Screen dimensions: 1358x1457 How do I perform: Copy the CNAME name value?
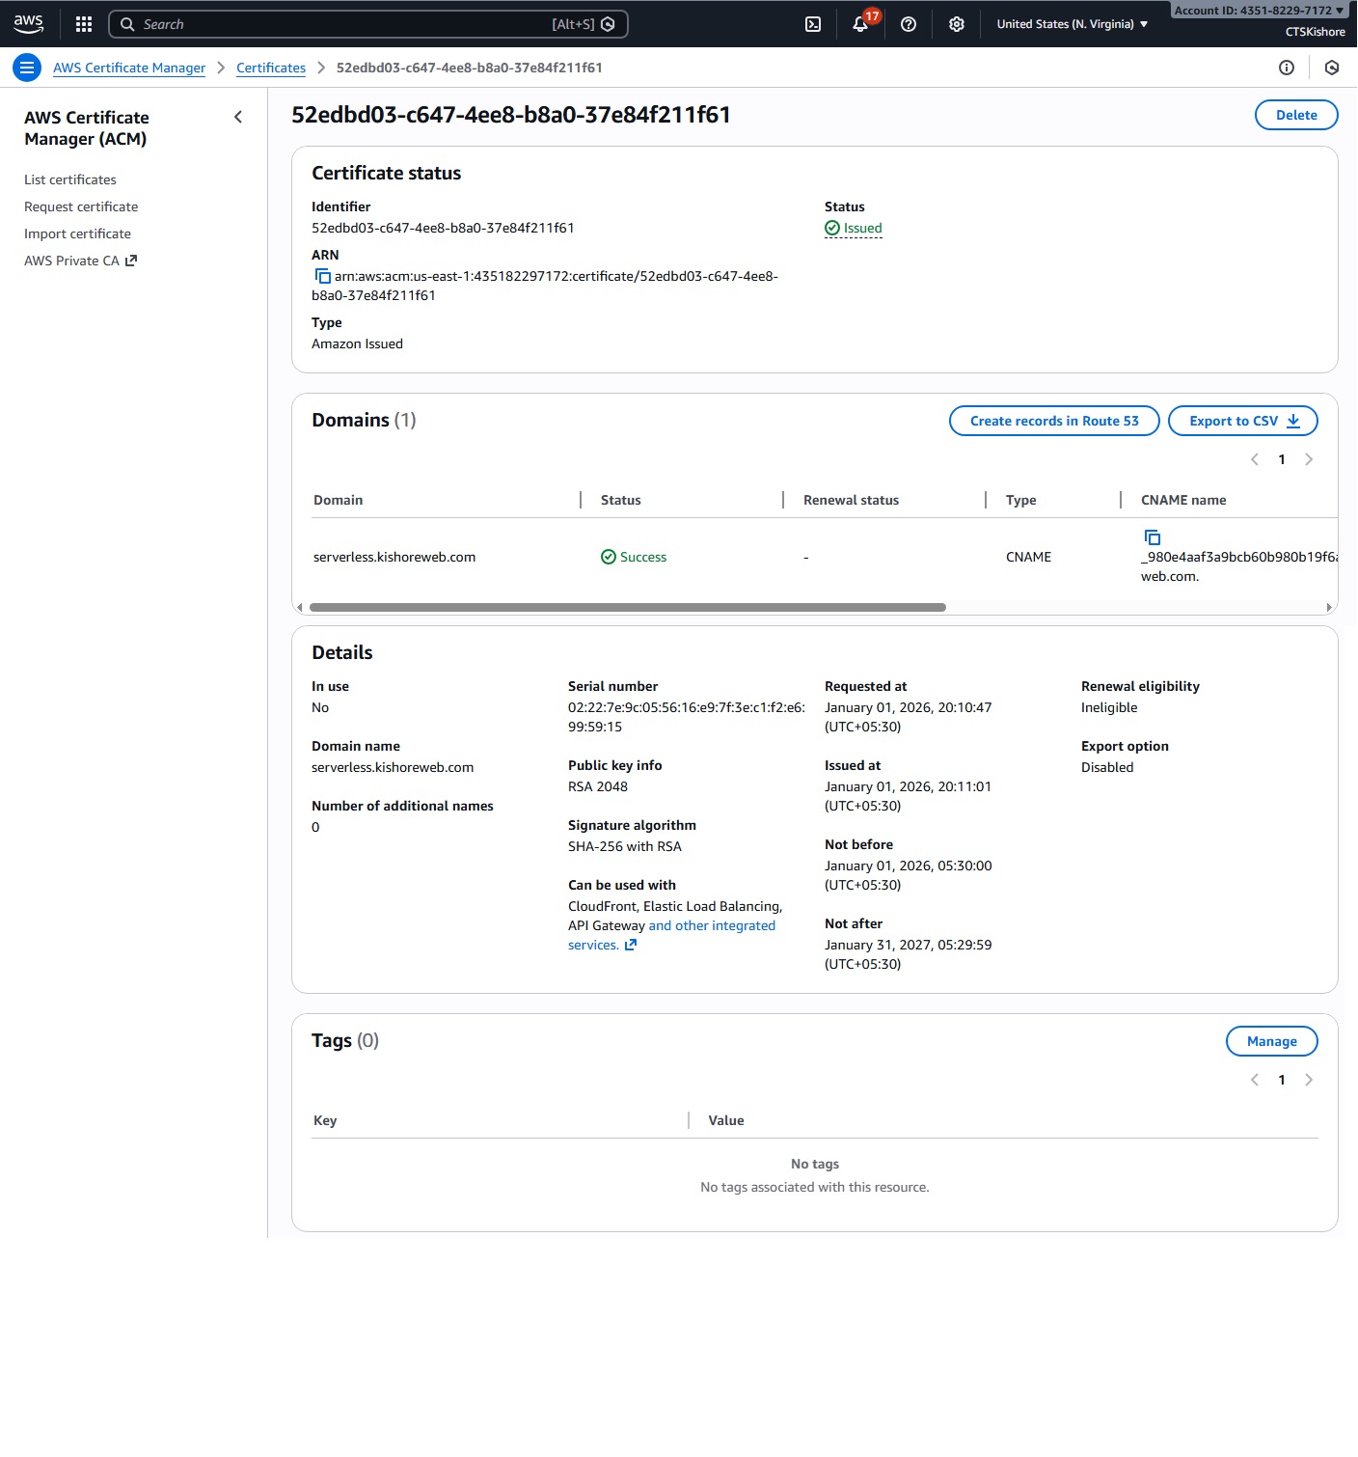pyautogui.click(x=1152, y=537)
